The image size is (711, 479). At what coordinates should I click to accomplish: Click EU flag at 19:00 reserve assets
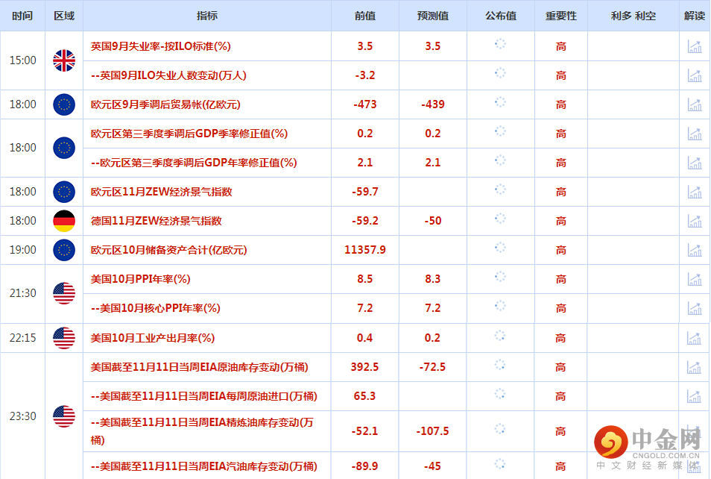(64, 250)
